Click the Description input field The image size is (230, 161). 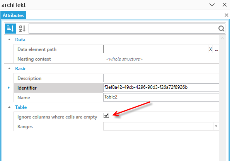(161, 78)
